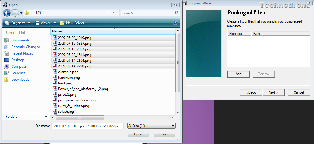This screenshot has width=314, height=144.
Task: Close the Open dialog window
Action: (175, 5)
